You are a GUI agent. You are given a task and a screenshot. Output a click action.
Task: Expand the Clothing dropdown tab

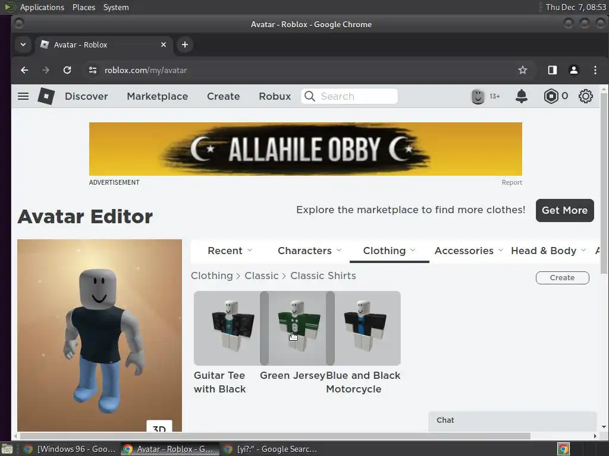[389, 251]
